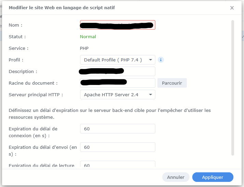Open the Default Profile PHP 7.4 dropdown

click(x=117, y=60)
